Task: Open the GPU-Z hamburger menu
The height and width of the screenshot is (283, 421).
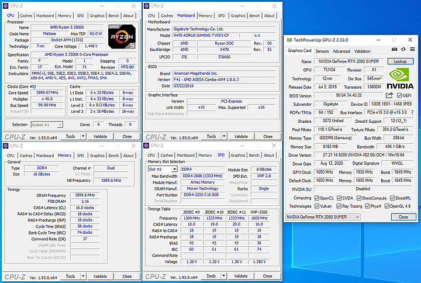Action: (412, 49)
